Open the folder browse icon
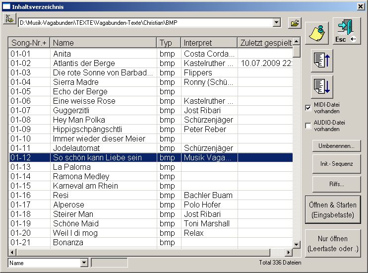The image size is (368, 273). pyautogui.click(x=295, y=23)
